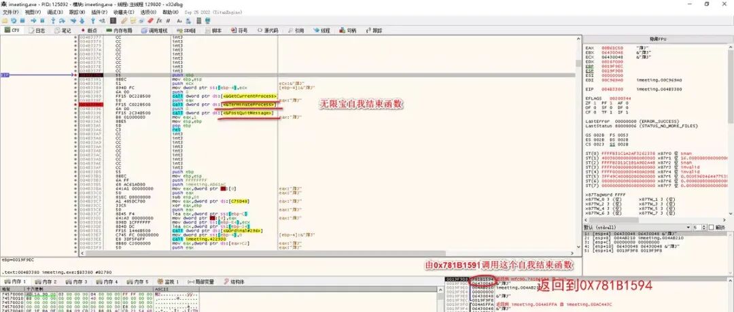The height and width of the screenshot is (312, 734).
Task: Select the 局部变量 locals tab
Action: 200,281
